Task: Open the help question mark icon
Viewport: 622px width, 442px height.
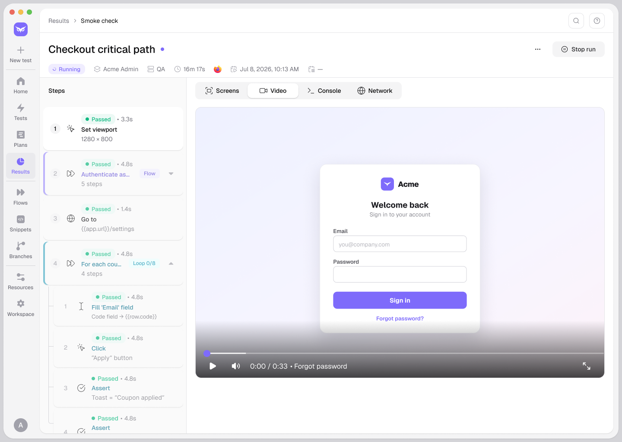Action: 597,21
